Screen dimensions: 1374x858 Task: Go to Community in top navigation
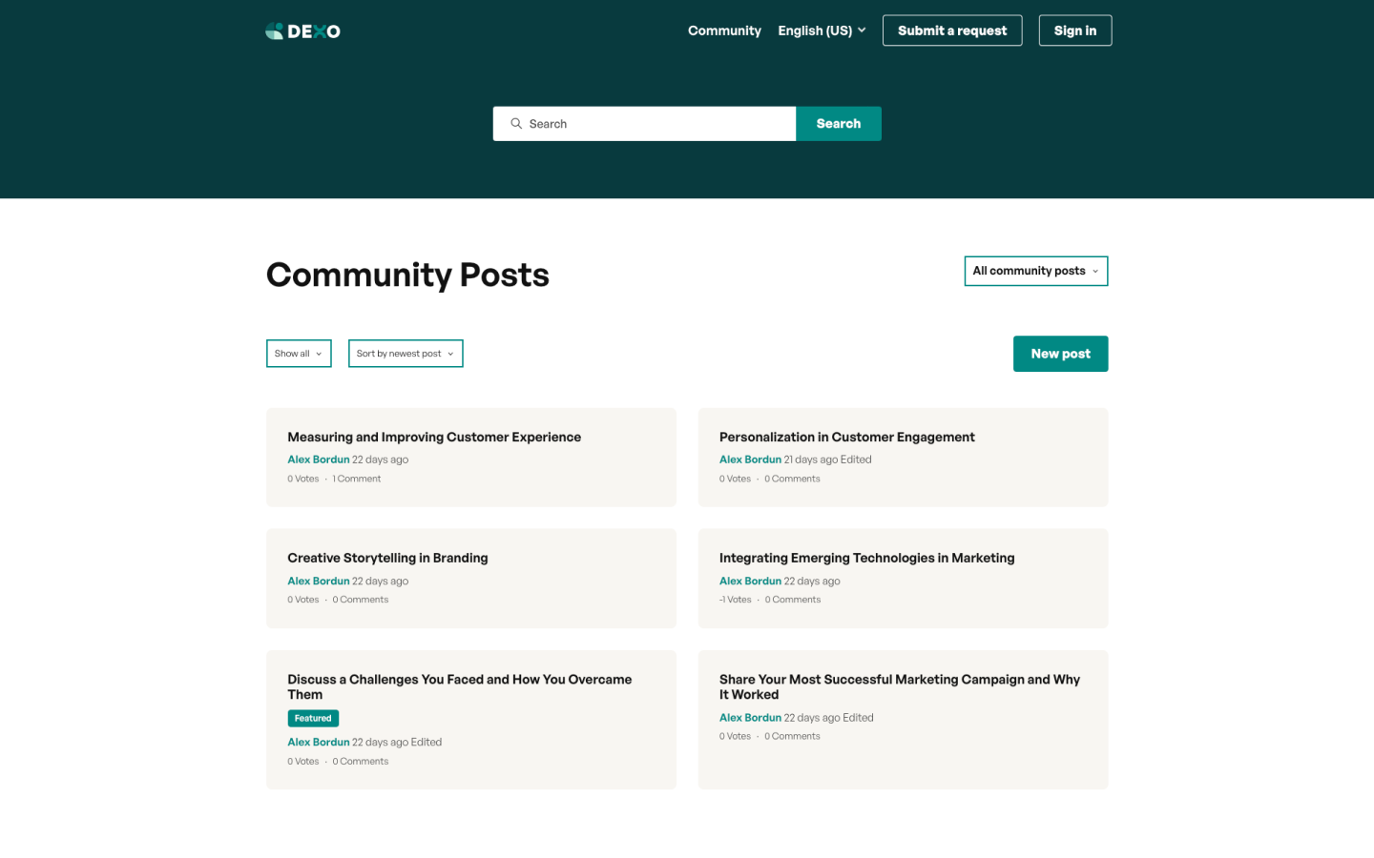(724, 31)
